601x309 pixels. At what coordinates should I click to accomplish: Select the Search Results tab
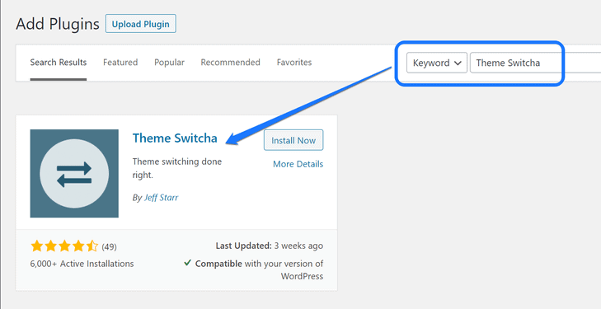(x=59, y=62)
